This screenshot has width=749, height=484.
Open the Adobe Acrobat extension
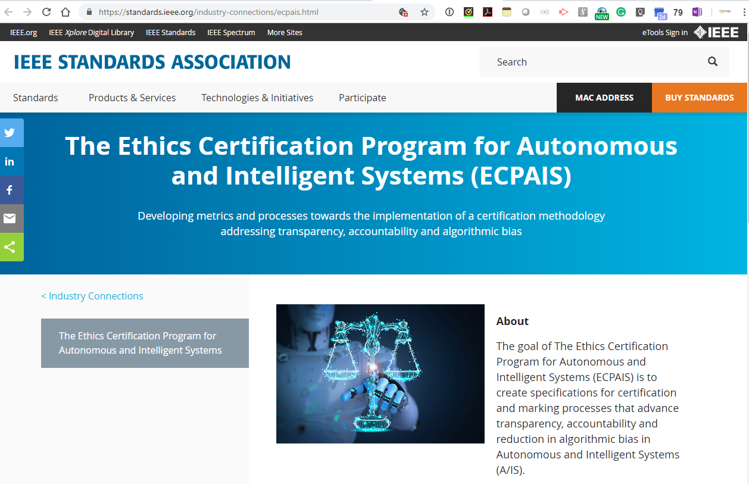pyautogui.click(x=488, y=12)
